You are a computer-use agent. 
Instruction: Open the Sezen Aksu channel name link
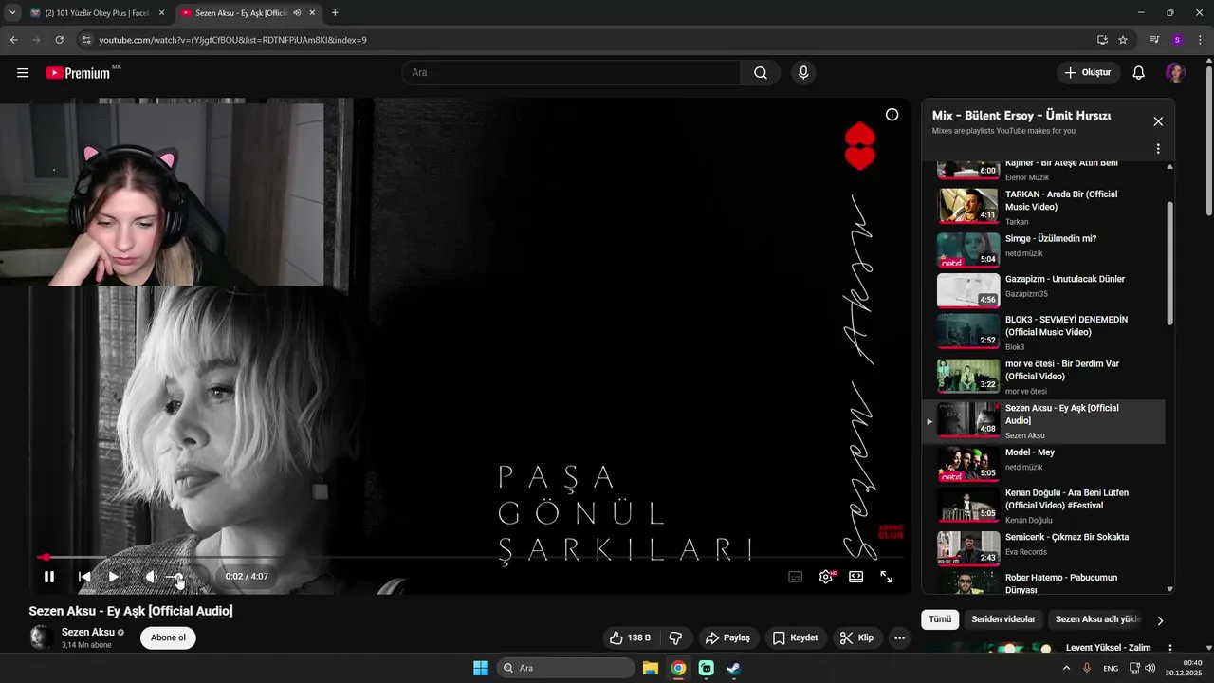[88, 632]
